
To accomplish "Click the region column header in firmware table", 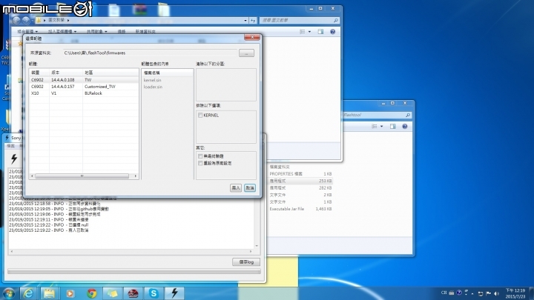I will coord(111,73).
